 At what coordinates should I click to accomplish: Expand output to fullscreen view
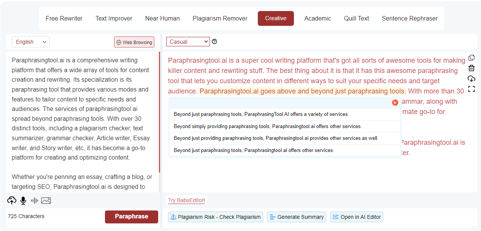tap(471, 89)
